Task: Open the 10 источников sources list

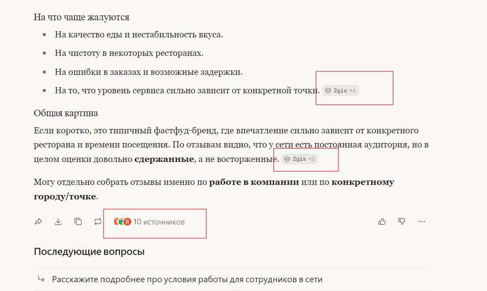Action: click(149, 222)
